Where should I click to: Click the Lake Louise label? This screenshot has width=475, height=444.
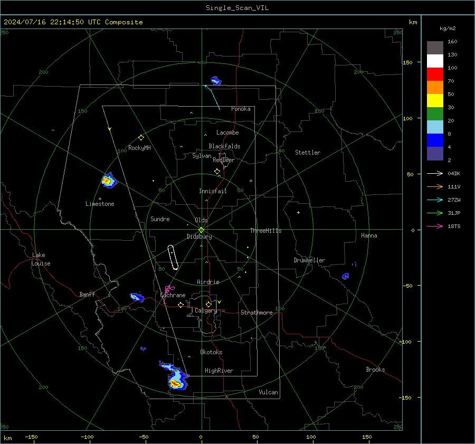41,259
